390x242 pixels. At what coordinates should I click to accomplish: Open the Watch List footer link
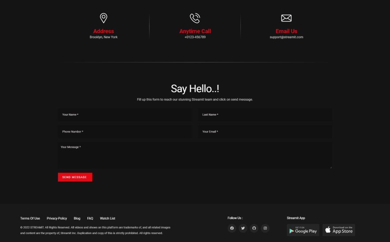pos(108,218)
